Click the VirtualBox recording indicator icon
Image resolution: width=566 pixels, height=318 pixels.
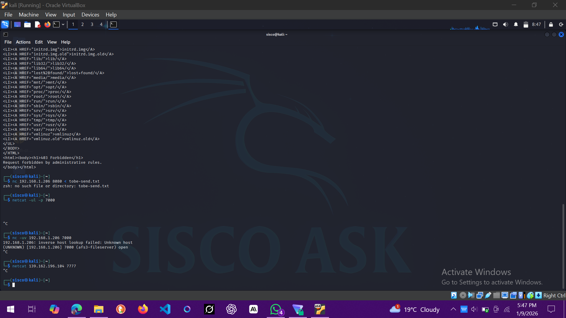coord(513,295)
